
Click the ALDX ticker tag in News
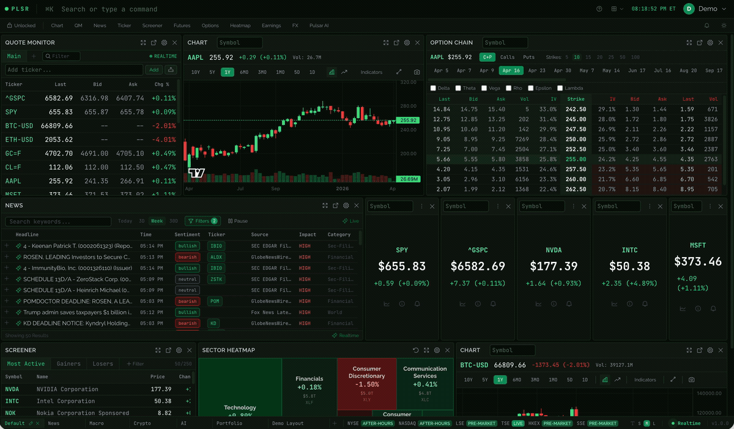[x=215, y=257]
